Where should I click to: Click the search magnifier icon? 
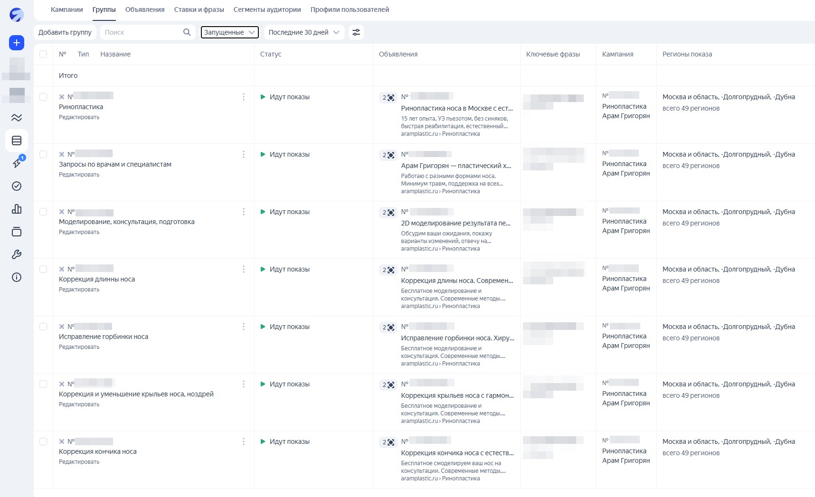tap(187, 32)
